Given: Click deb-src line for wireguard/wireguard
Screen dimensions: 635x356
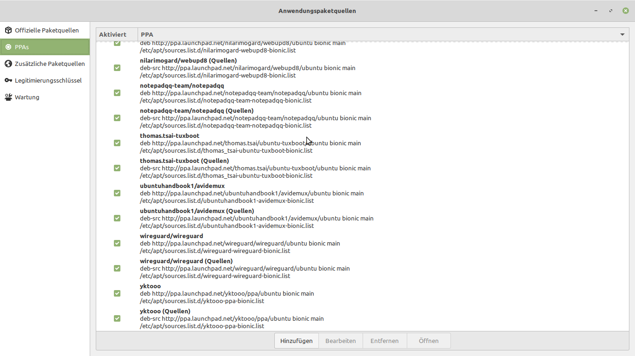Looking at the screenshot, I should 245,268.
